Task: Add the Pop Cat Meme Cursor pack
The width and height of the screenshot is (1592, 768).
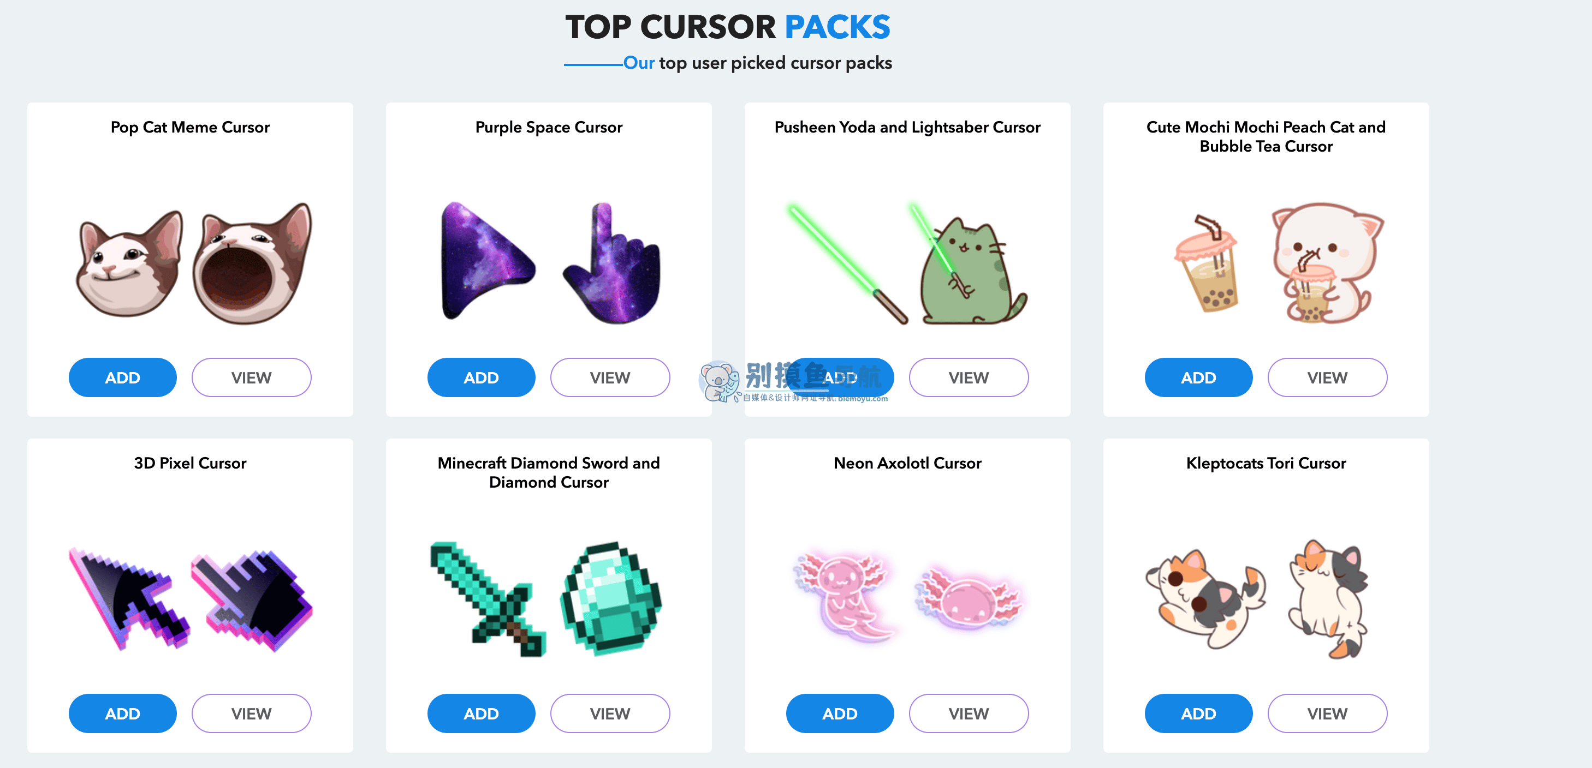Action: click(122, 377)
